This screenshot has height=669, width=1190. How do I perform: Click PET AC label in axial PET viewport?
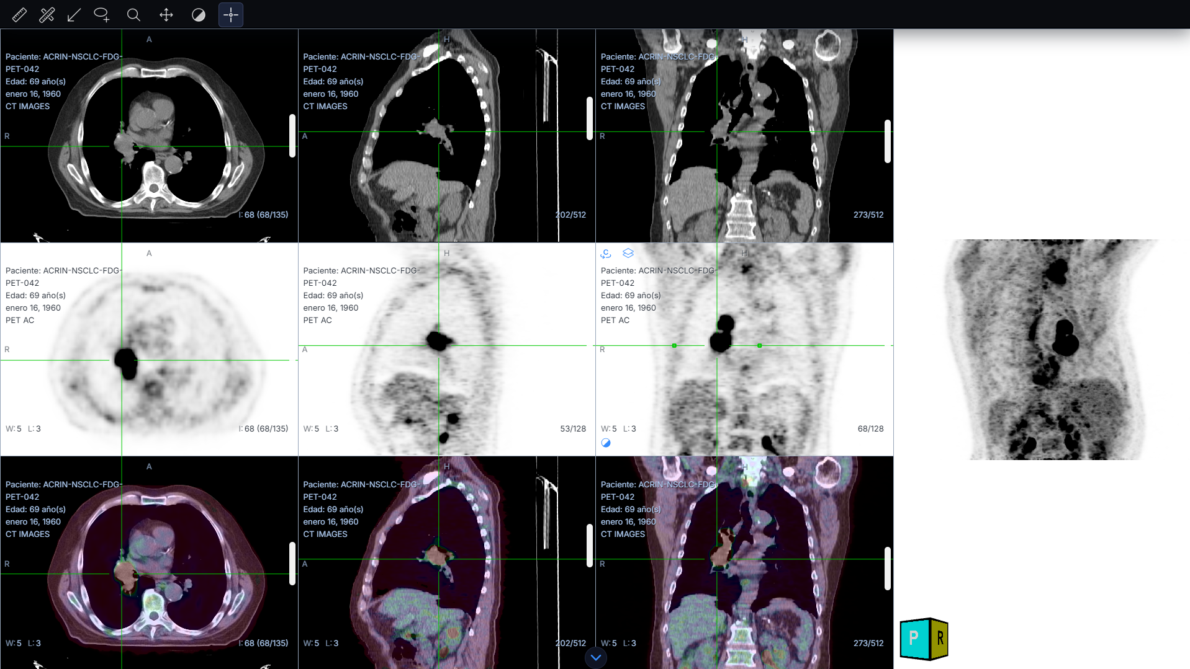point(20,320)
